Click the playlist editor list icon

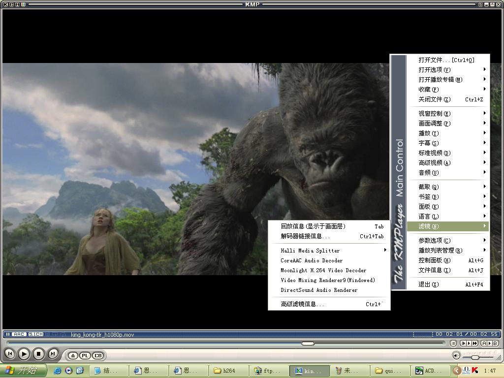coord(453,343)
